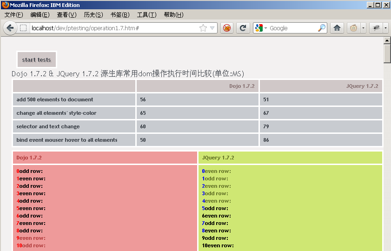Click Dojo value 60 cell

click(x=198, y=126)
